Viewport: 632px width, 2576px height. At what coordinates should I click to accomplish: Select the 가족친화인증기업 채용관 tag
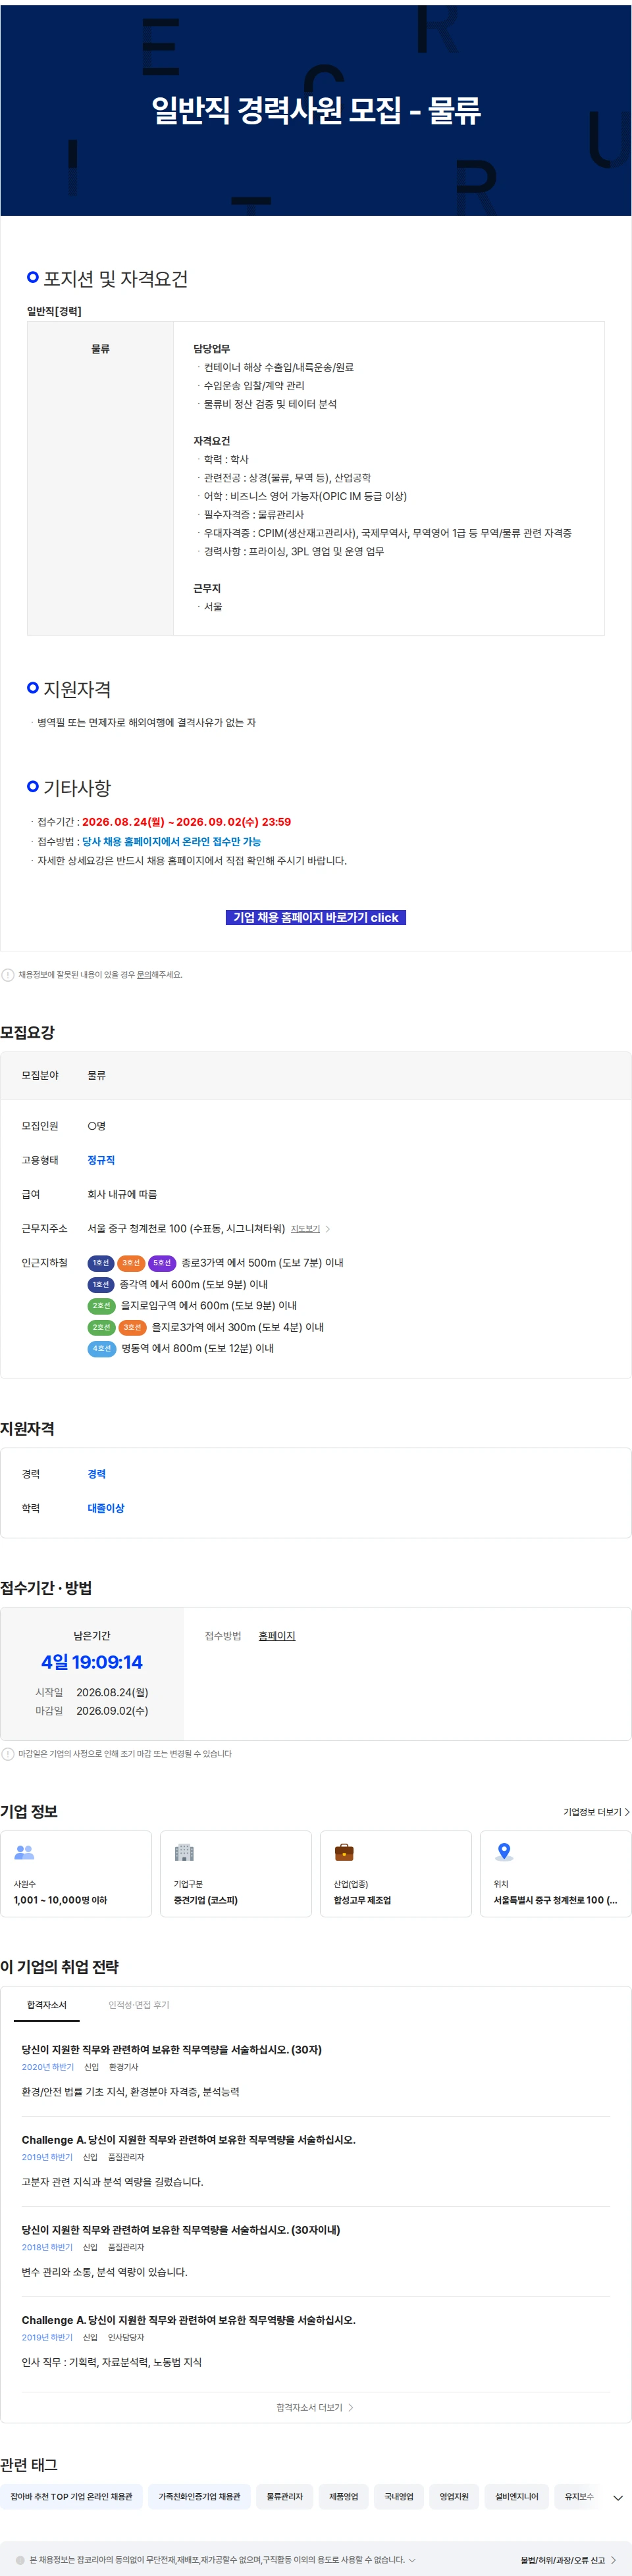coord(199,2497)
